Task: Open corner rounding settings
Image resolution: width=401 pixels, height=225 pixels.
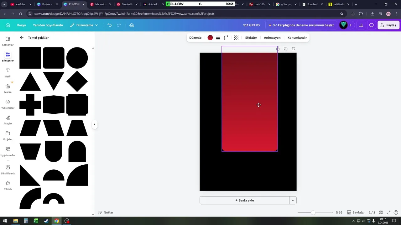Action: tap(226, 37)
